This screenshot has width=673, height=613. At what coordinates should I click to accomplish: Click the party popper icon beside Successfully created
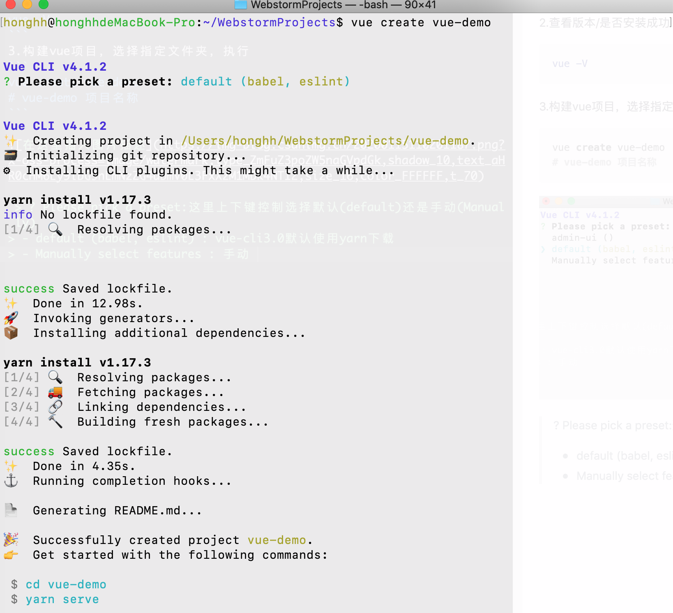point(11,540)
